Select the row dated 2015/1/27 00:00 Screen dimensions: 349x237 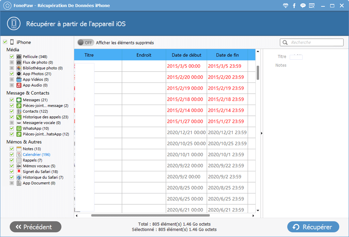pyautogui.click(x=165, y=121)
